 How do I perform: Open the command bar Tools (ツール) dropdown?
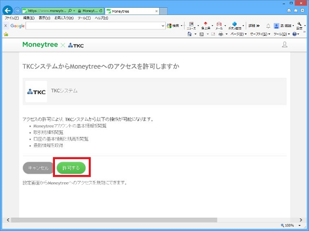(x=282, y=34)
